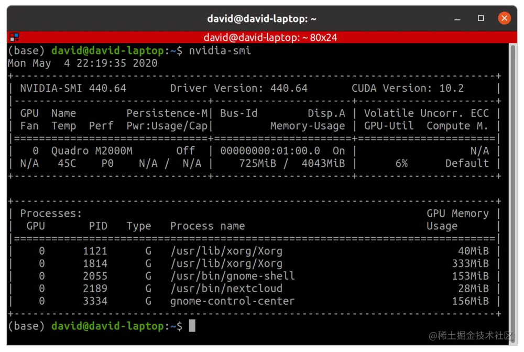The image size is (524, 352).
Task: Click window title david@david-laptop: ~
Action: pos(261,19)
